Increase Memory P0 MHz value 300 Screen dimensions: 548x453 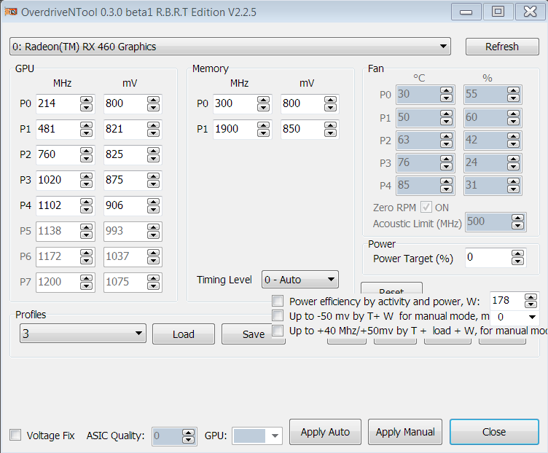[x=263, y=100]
